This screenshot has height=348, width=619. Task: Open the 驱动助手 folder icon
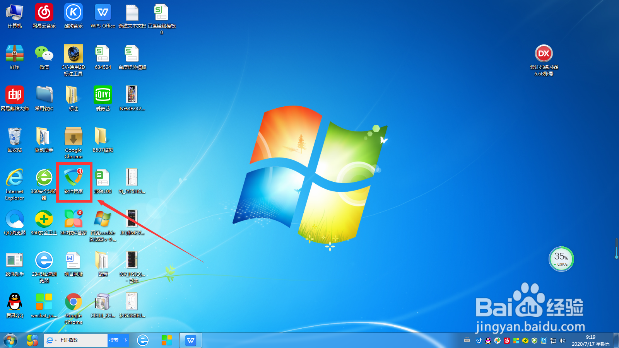(44, 140)
